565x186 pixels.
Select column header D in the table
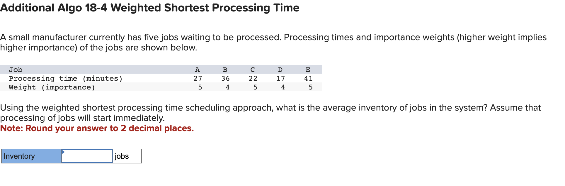pyautogui.click(x=280, y=69)
